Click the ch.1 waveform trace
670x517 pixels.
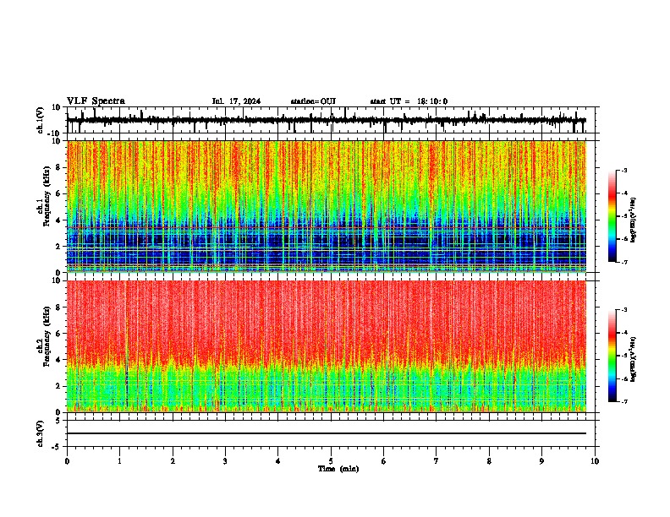pos(327,120)
